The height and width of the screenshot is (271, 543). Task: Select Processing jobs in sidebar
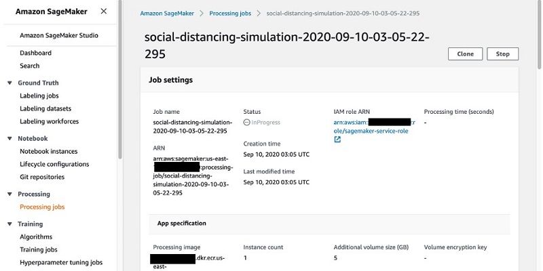42,207
